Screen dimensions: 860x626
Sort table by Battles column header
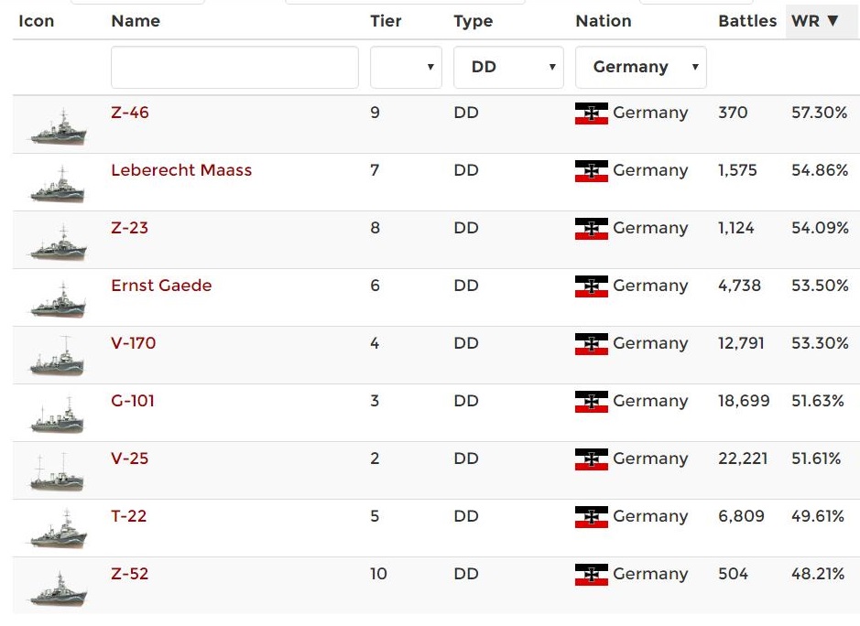(746, 21)
